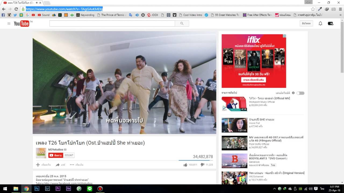This screenshot has width=344, height=193.
Task: Open the M39studios channel avatar
Action: pos(41,153)
